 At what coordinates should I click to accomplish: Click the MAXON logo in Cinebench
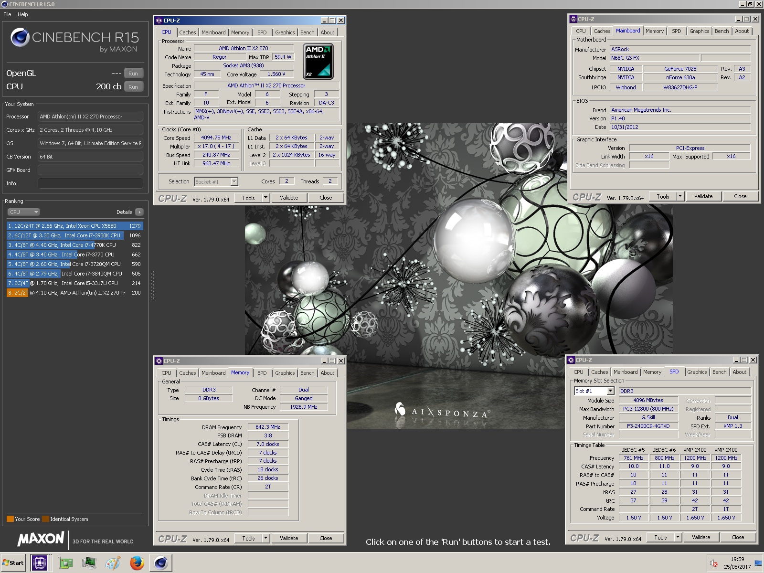(x=41, y=539)
